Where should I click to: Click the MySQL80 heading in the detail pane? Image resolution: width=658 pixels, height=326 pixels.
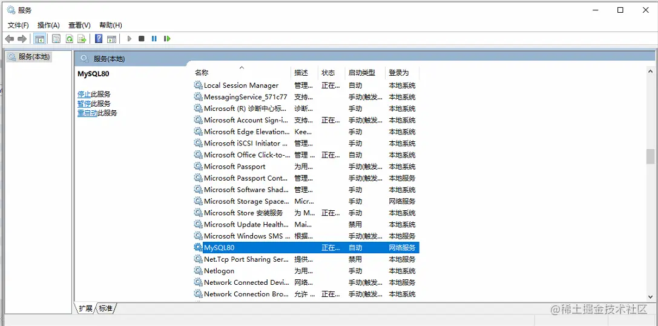tap(94, 74)
